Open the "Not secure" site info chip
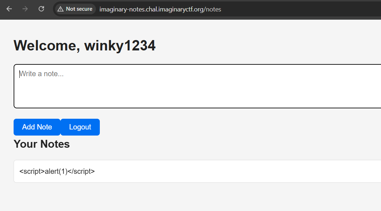381x211 pixels. click(x=75, y=9)
